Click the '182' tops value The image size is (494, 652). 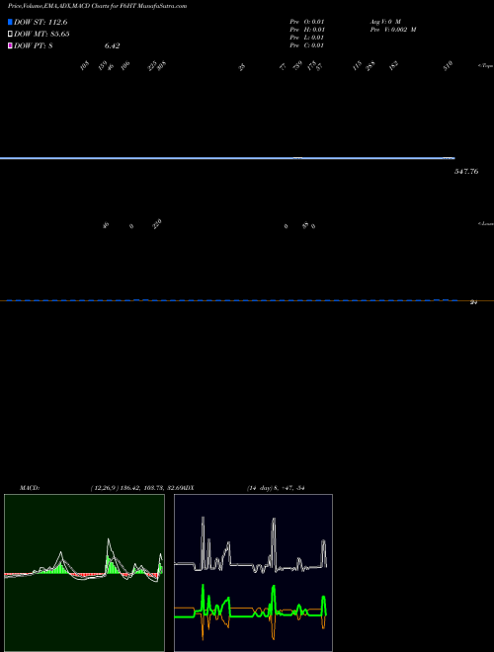[x=394, y=66]
